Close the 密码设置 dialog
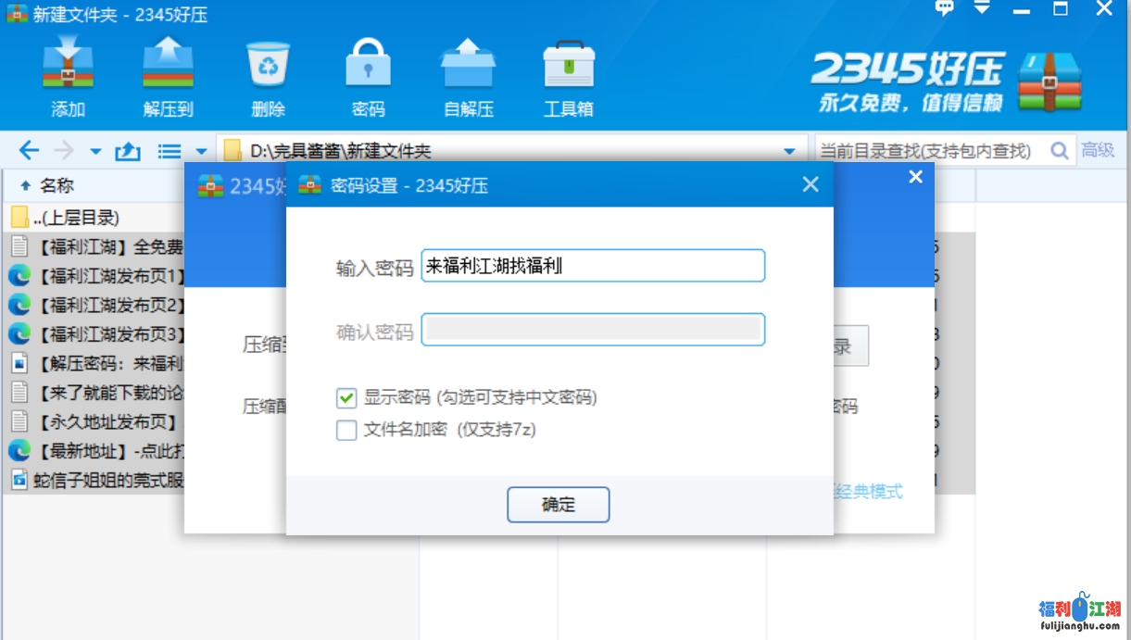 (811, 185)
